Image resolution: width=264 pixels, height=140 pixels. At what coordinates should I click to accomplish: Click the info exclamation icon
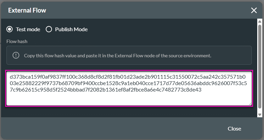click(16, 55)
